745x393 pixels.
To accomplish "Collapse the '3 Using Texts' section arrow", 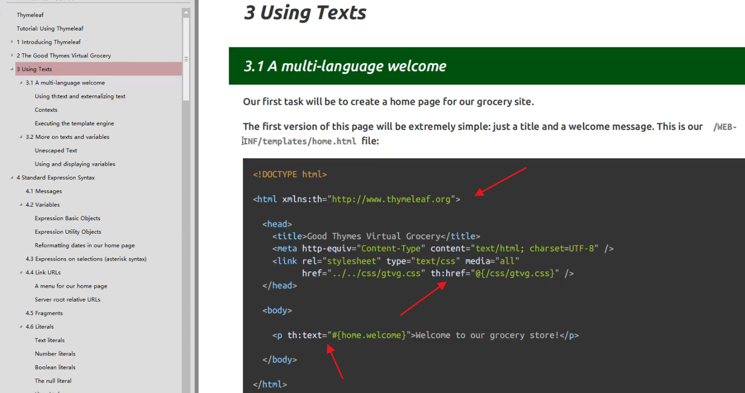I will [12, 69].
